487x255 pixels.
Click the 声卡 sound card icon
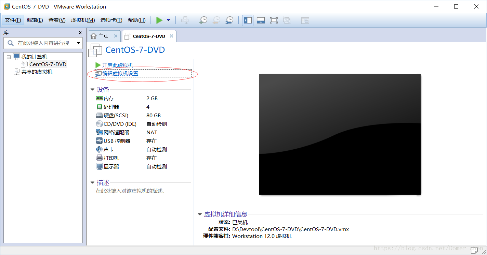click(100, 149)
